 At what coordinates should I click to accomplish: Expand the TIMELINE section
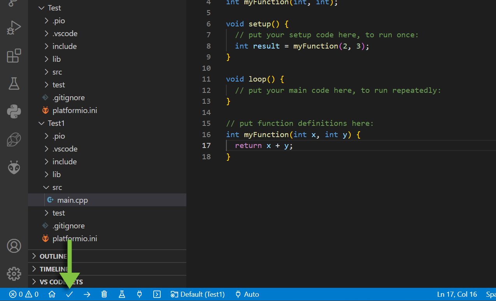point(107,269)
